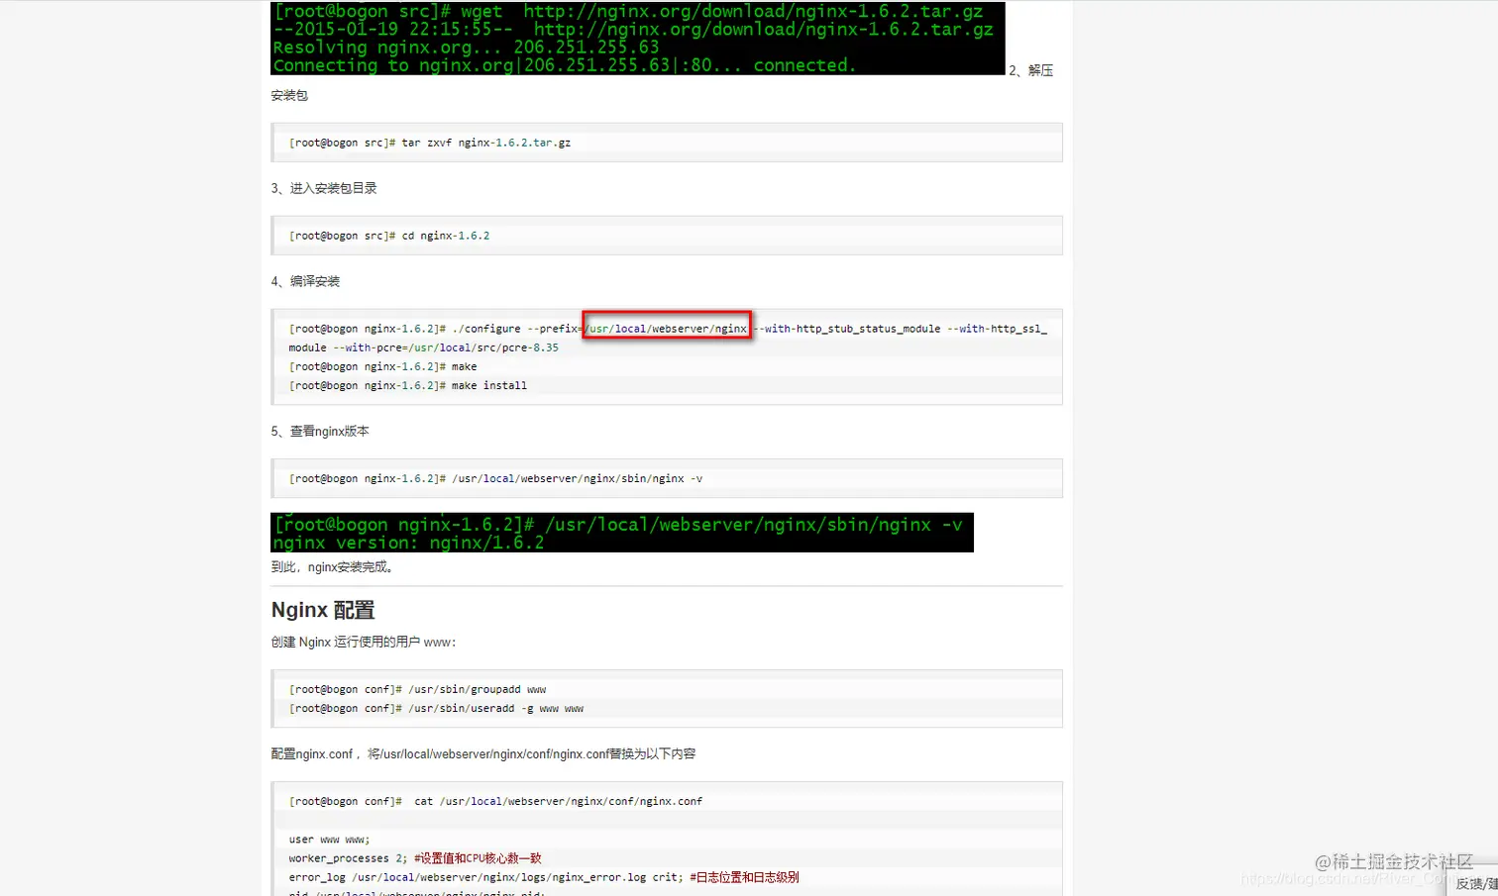The height and width of the screenshot is (896, 1498).
Task: Click the '/usr/local/webserver/nginx' prefix path
Action: 667,329
